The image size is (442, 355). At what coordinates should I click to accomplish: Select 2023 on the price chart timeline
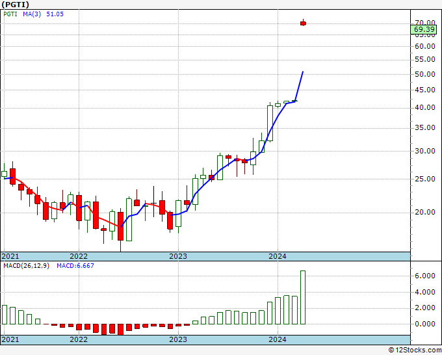[x=178, y=256]
